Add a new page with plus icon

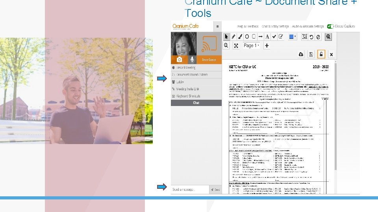267,46
